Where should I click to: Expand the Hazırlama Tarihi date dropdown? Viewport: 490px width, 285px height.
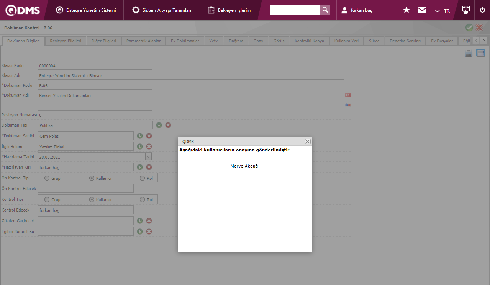(x=148, y=156)
